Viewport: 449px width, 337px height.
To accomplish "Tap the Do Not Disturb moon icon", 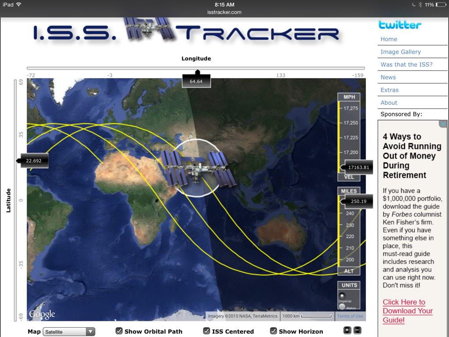I will (414, 4).
